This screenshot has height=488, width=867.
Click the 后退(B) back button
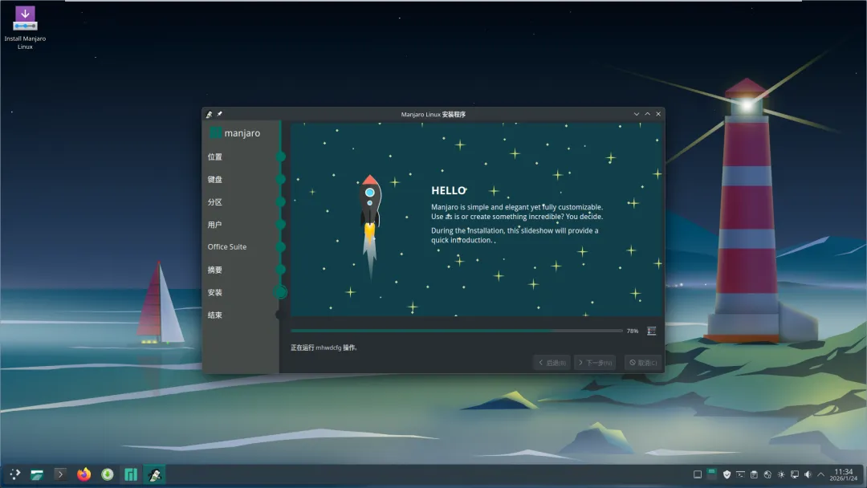coord(552,363)
